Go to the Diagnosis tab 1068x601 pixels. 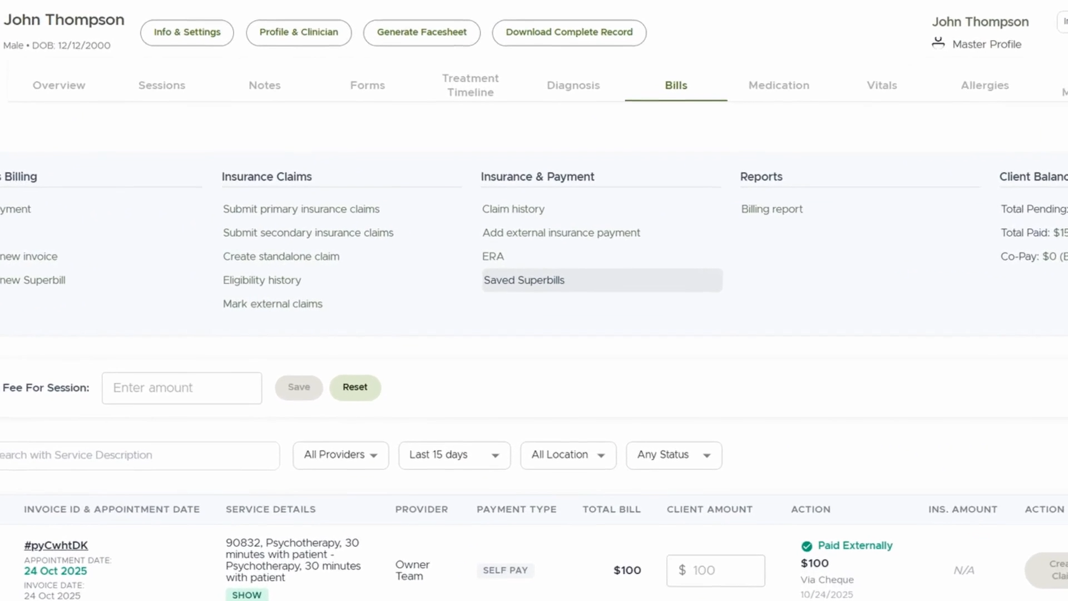click(x=573, y=85)
